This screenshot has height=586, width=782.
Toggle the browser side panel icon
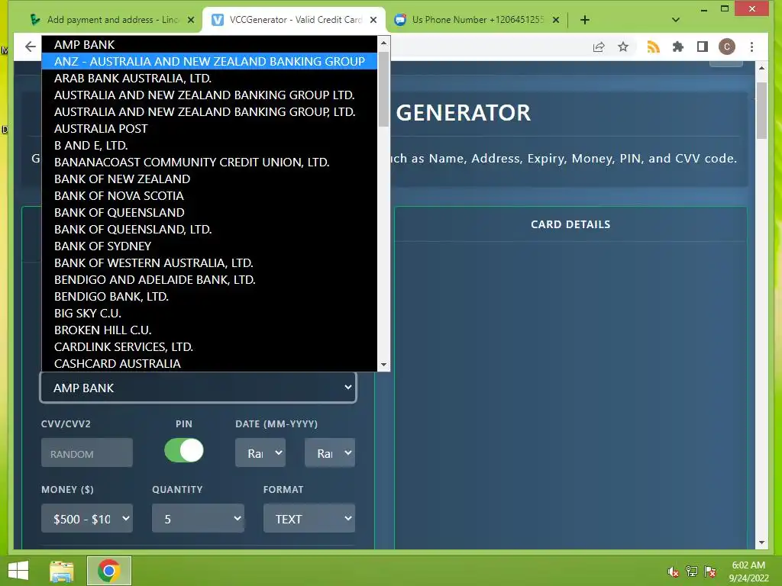tap(703, 47)
